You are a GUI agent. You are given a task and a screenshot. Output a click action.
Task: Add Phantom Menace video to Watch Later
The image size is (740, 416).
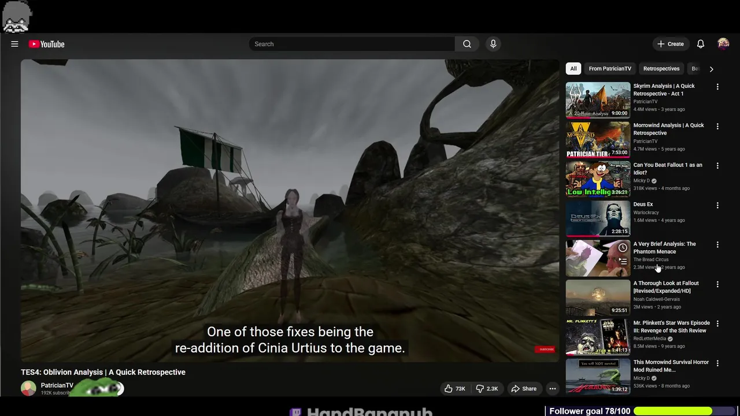pyautogui.click(x=623, y=247)
